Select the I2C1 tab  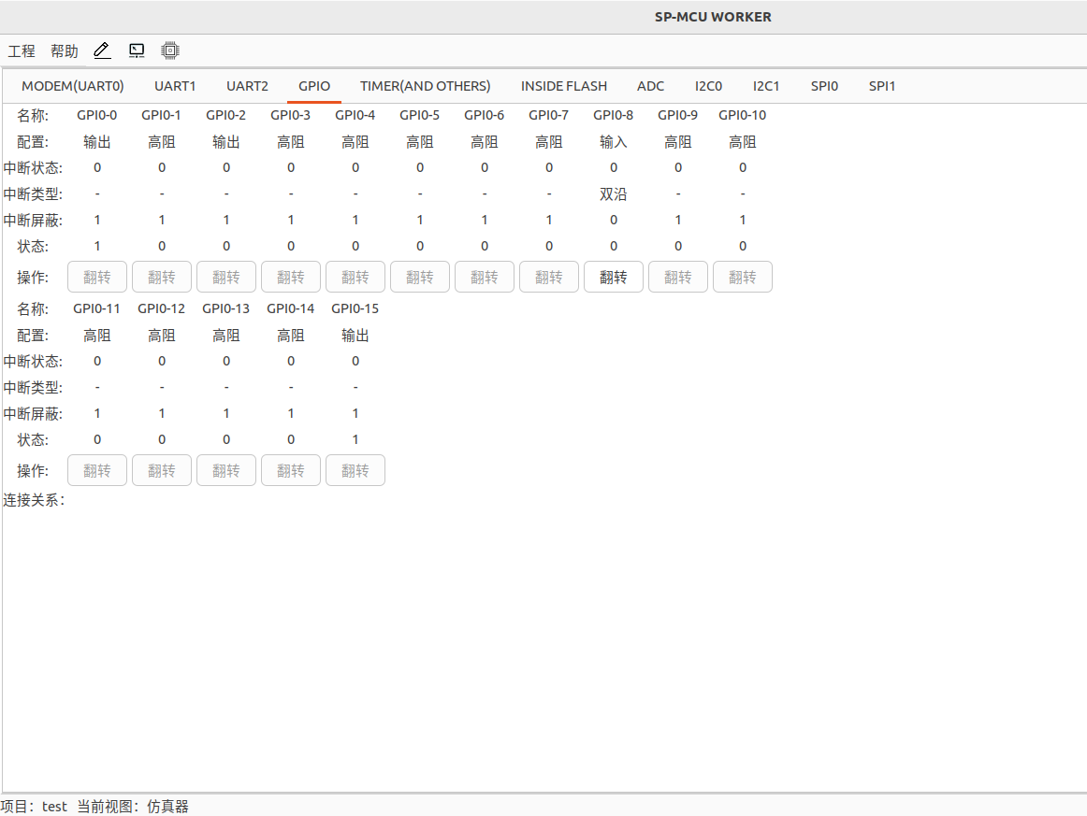(766, 86)
